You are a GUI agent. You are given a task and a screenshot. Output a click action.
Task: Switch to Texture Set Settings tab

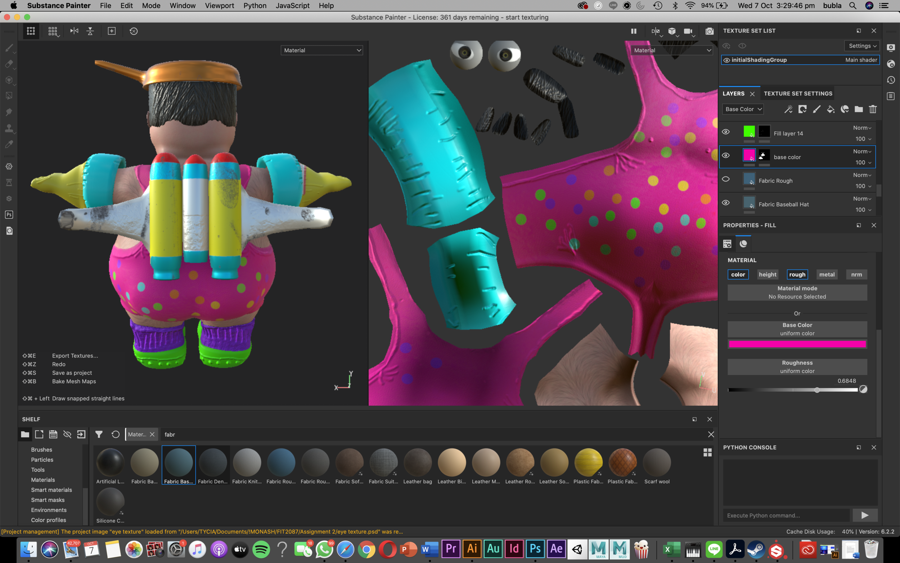[798, 93]
